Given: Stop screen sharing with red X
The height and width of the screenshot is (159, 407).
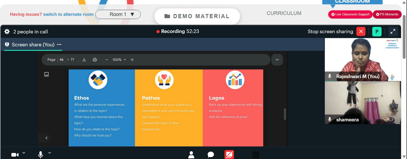Looking at the screenshot, I should [x=361, y=32].
